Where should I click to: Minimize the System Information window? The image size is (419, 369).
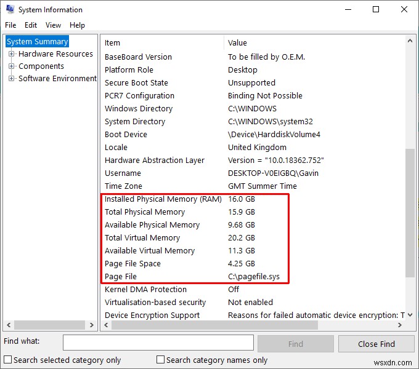point(348,9)
